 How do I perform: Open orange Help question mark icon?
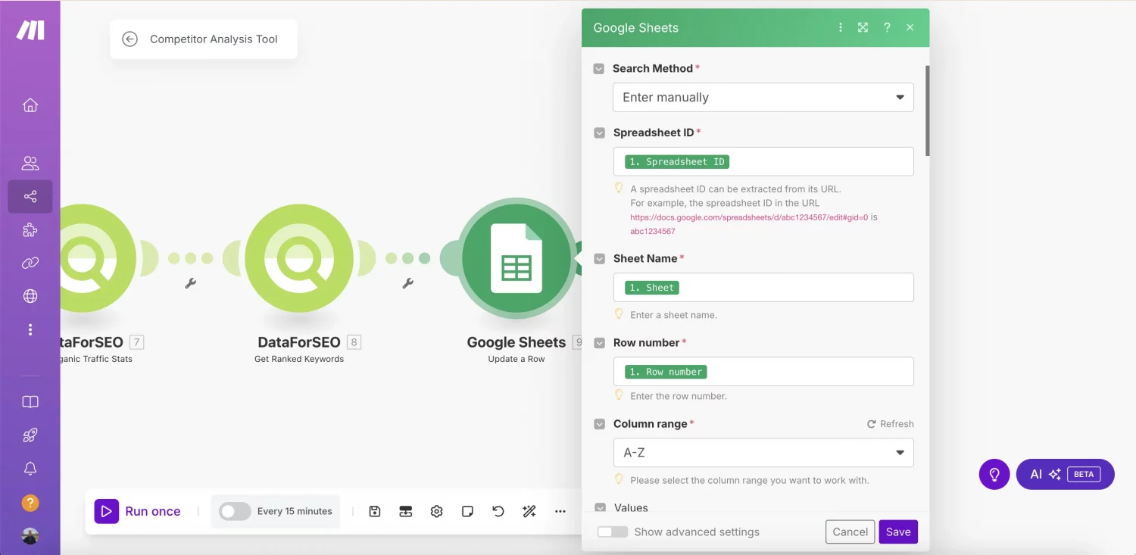(30, 503)
